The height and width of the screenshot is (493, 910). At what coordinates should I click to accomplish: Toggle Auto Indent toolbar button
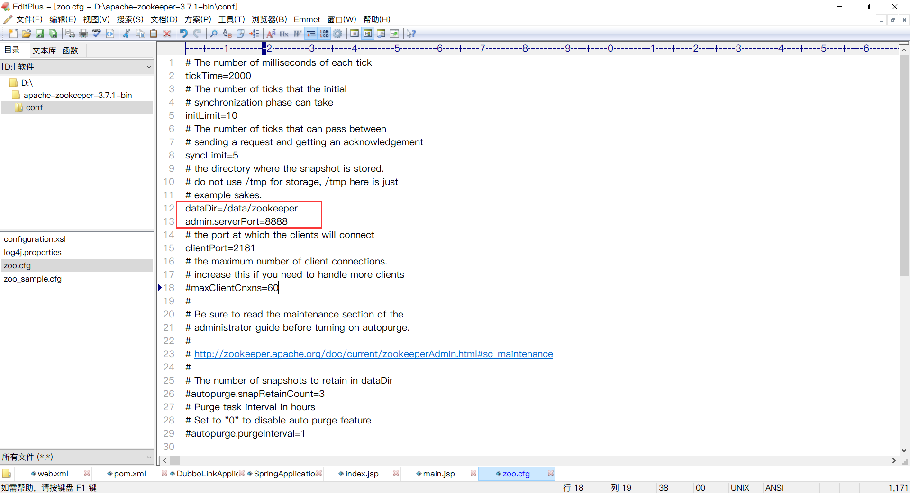pyautogui.click(x=311, y=34)
